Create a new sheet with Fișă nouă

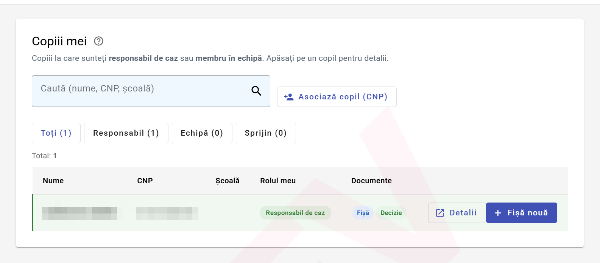(521, 213)
